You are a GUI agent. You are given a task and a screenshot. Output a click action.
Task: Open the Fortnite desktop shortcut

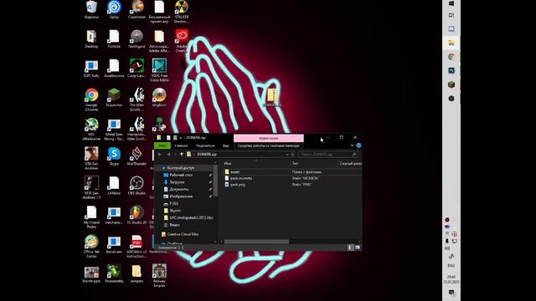coord(114,39)
